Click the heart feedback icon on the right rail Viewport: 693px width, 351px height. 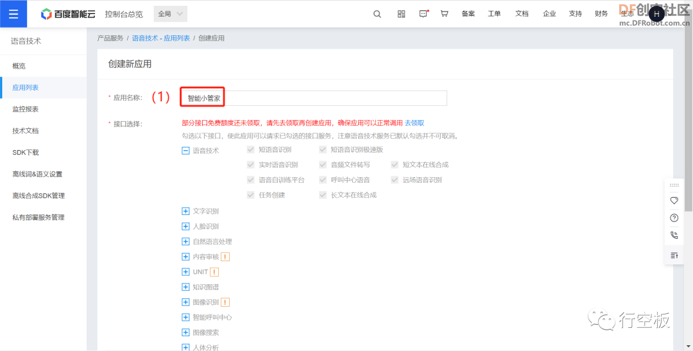(x=674, y=200)
